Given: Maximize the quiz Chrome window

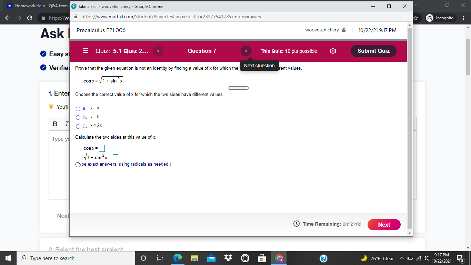Looking at the screenshot, I should click(x=389, y=6).
